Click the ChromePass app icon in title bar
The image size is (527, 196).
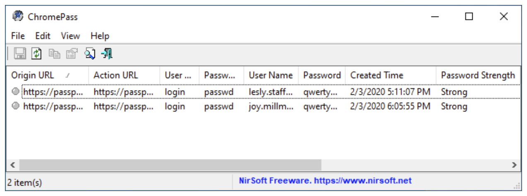tap(18, 16)
